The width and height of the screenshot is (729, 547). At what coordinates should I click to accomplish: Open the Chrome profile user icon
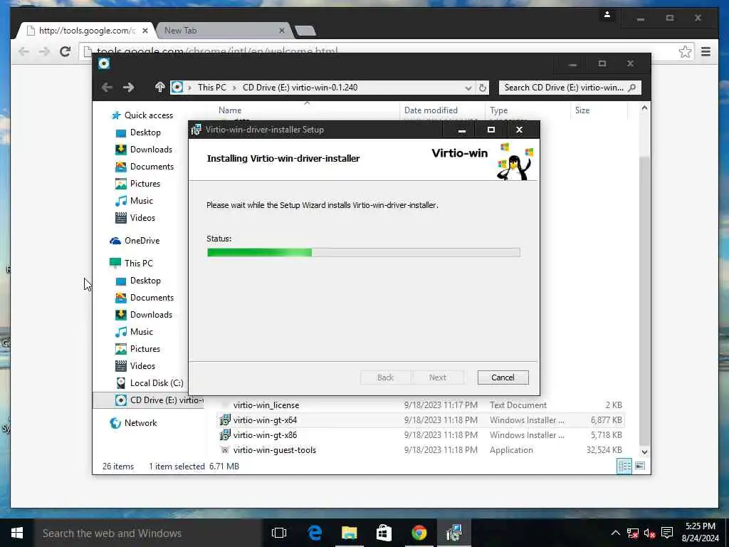point(607,15)
